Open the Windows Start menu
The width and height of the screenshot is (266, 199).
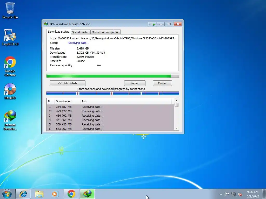tap(7, 194)
